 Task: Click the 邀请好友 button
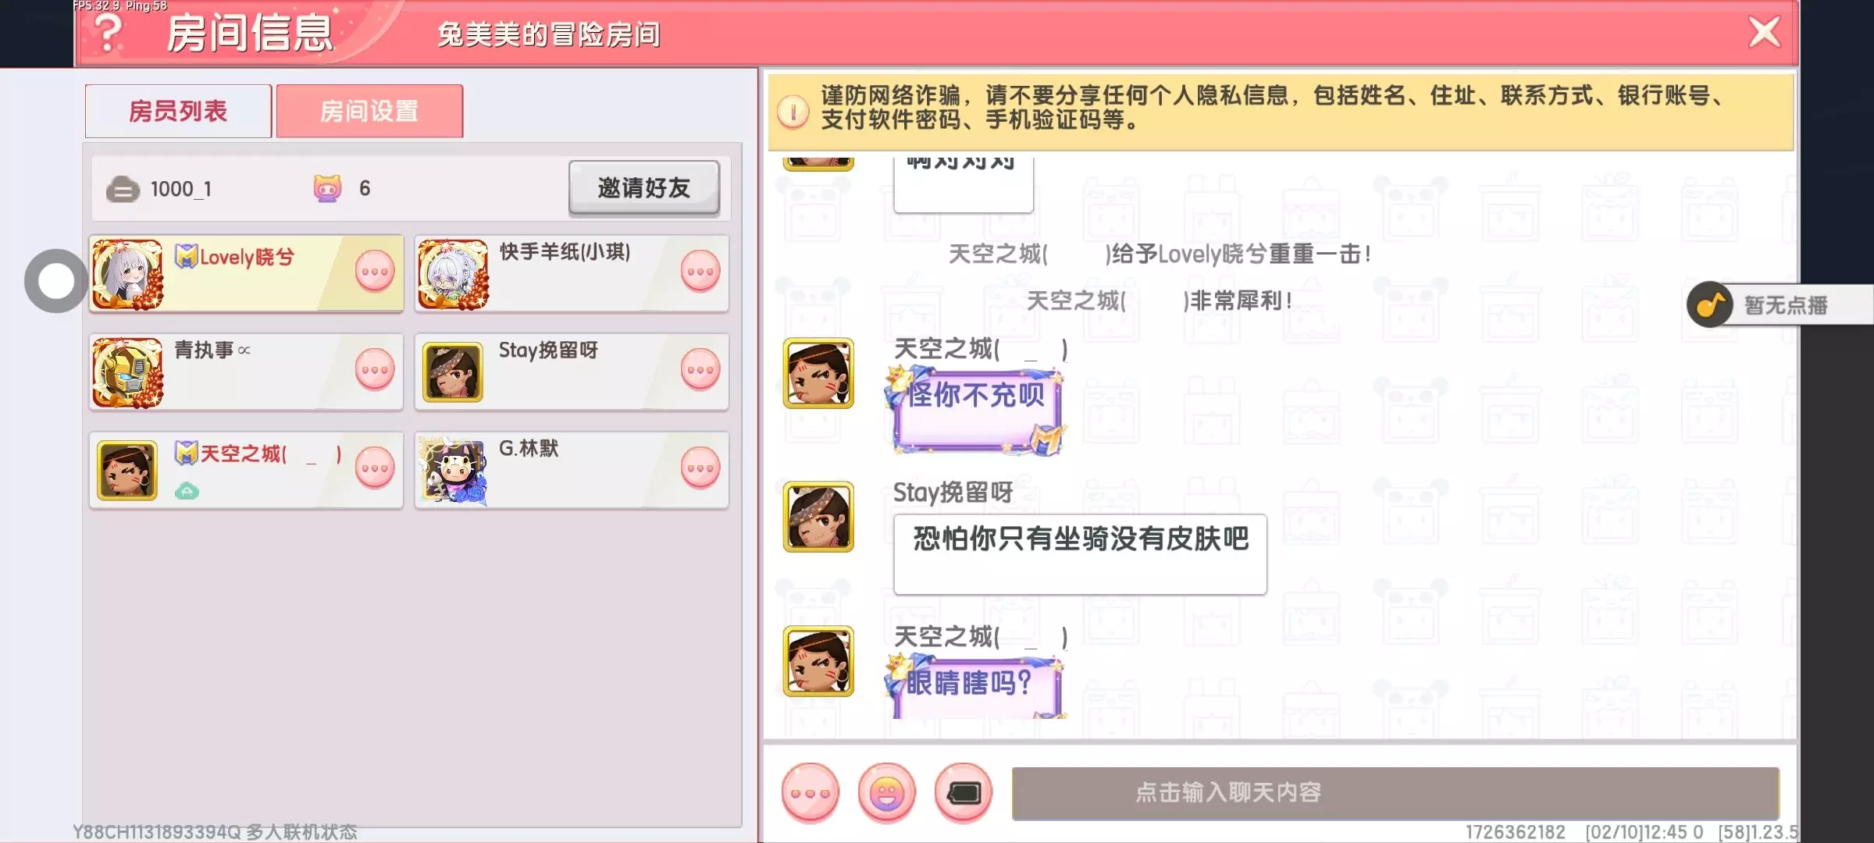click(x=644, y=187)
